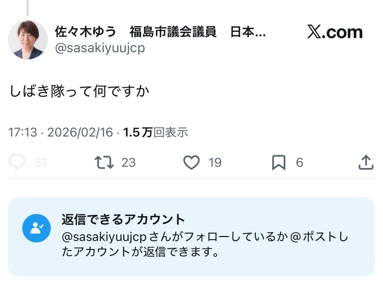Viewport: 383px width, 292px height.
Task: Open the @sasakiyuujcp handle under the name
Action: coord(100,48)
